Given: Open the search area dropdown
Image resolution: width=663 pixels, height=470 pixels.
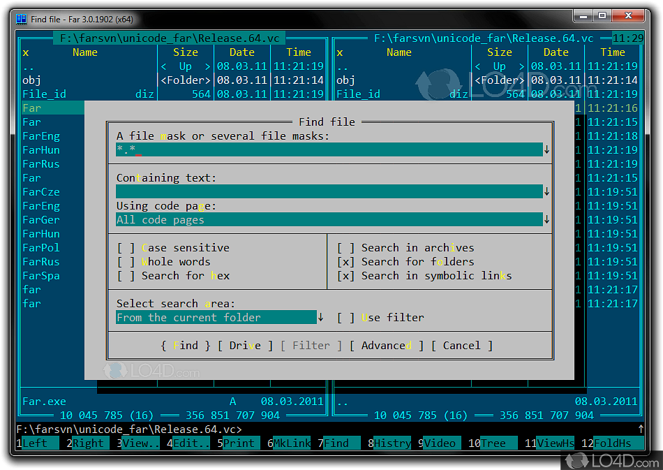Looking at the screenshot, I should point(320,316).
